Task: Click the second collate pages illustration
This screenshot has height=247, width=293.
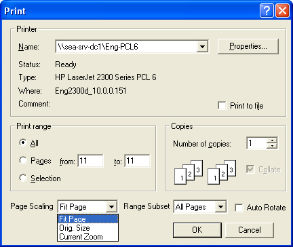Action: (x=222, y=172)
